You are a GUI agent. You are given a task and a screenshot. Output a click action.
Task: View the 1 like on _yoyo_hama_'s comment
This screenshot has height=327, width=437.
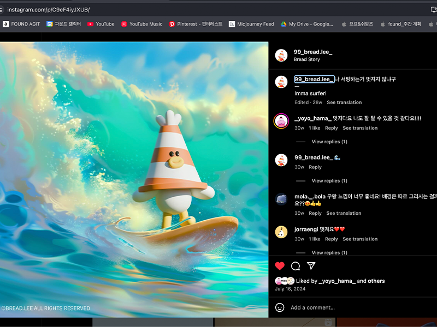pyautogui.click(x=315, y=128)
